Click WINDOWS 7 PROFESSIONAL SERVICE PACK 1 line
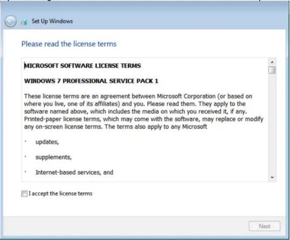This screenshot has width=290, height=240. (91, 81)
